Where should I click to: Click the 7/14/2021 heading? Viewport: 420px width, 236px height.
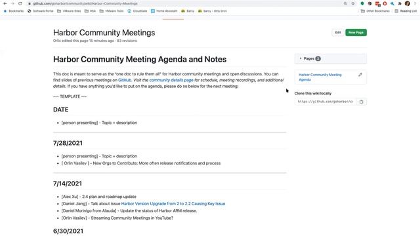coord(68,184)
